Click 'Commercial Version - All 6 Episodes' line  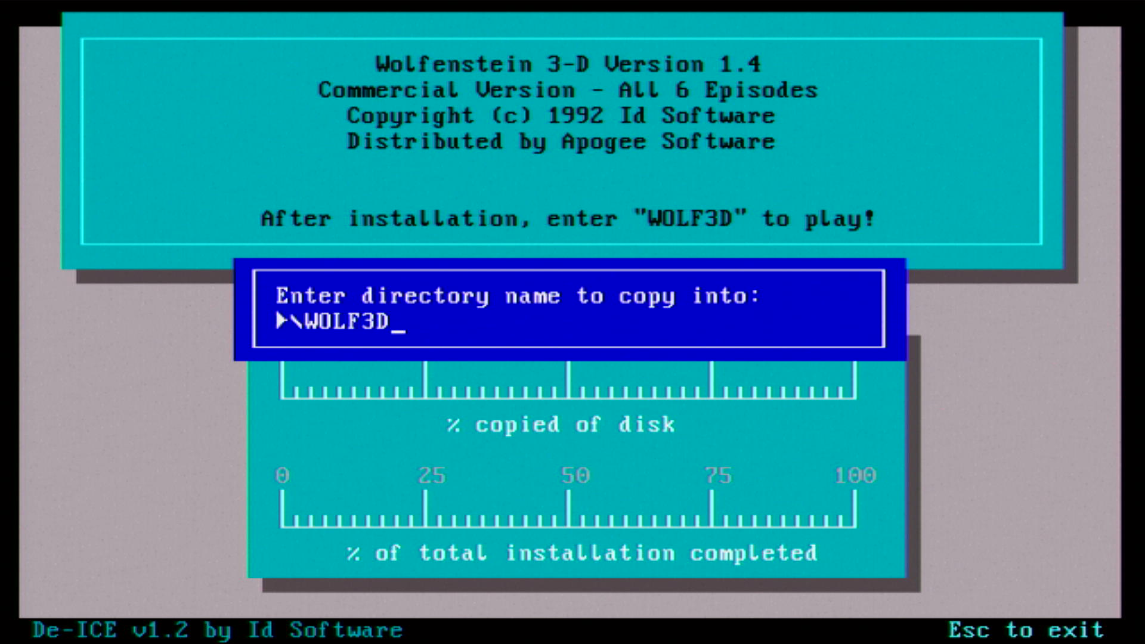[568, 90]
